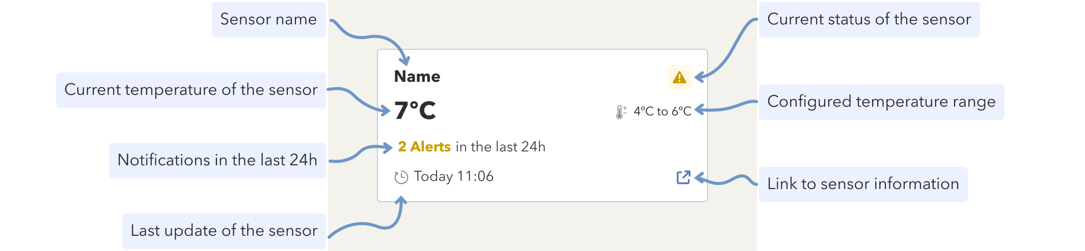Select the 7°C current temperature reading
Screen dimensions: 1085x251
[x=415, y=111]
